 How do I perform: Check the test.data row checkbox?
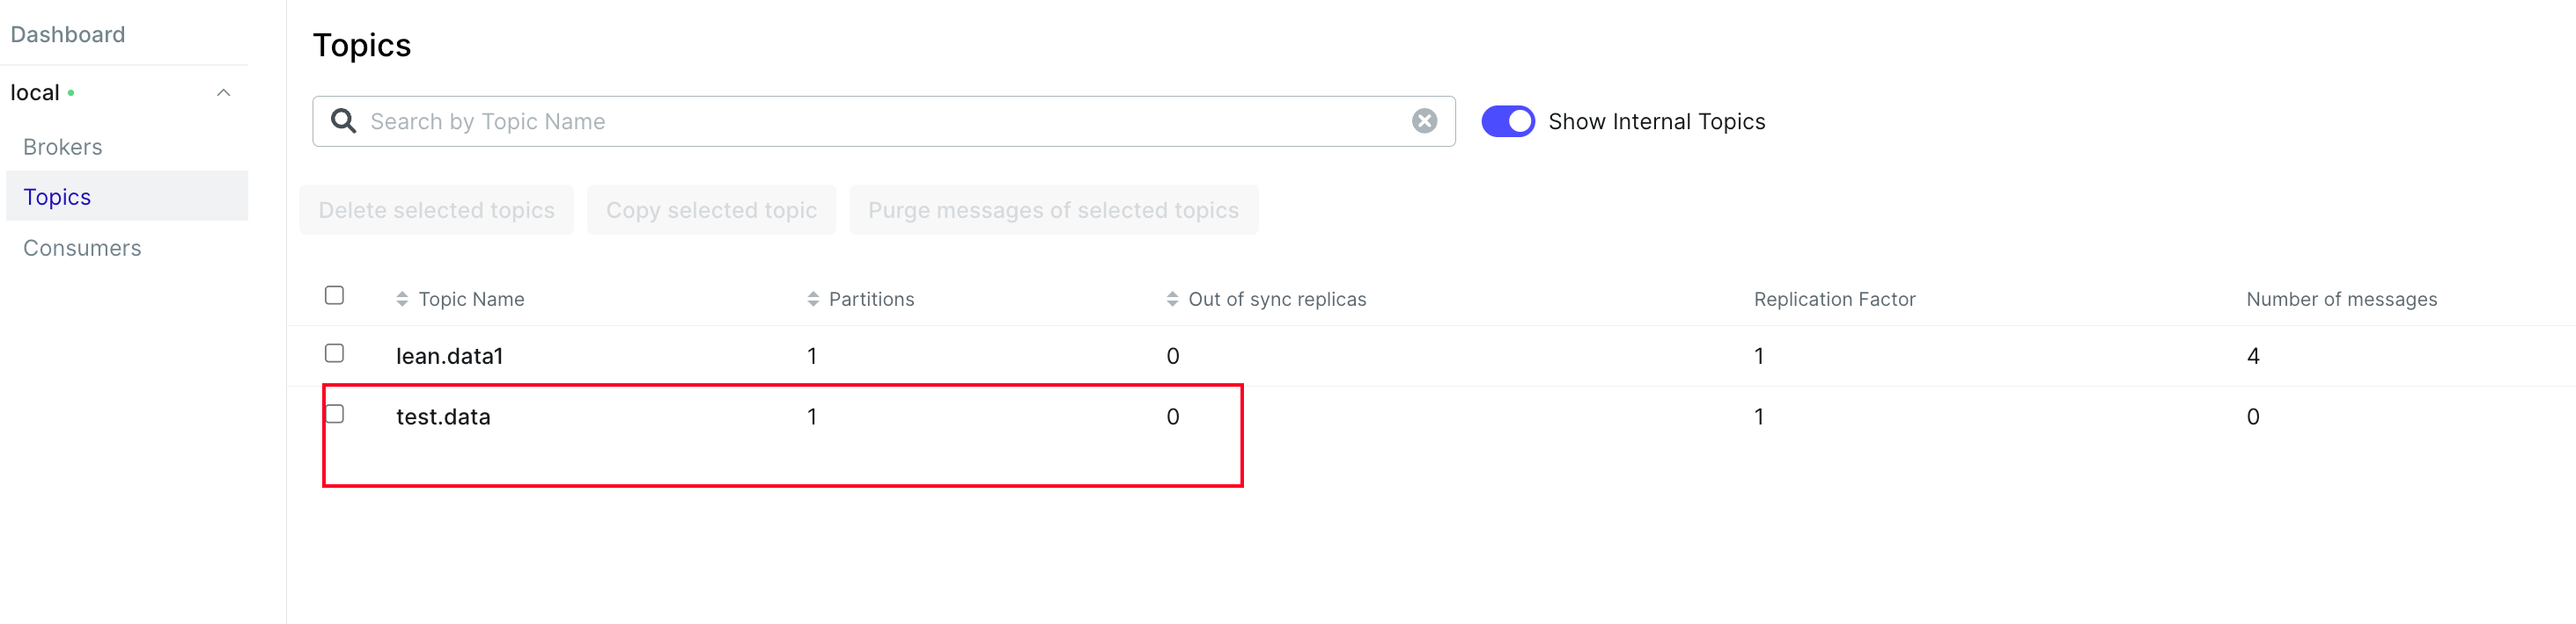click(335, 414)
